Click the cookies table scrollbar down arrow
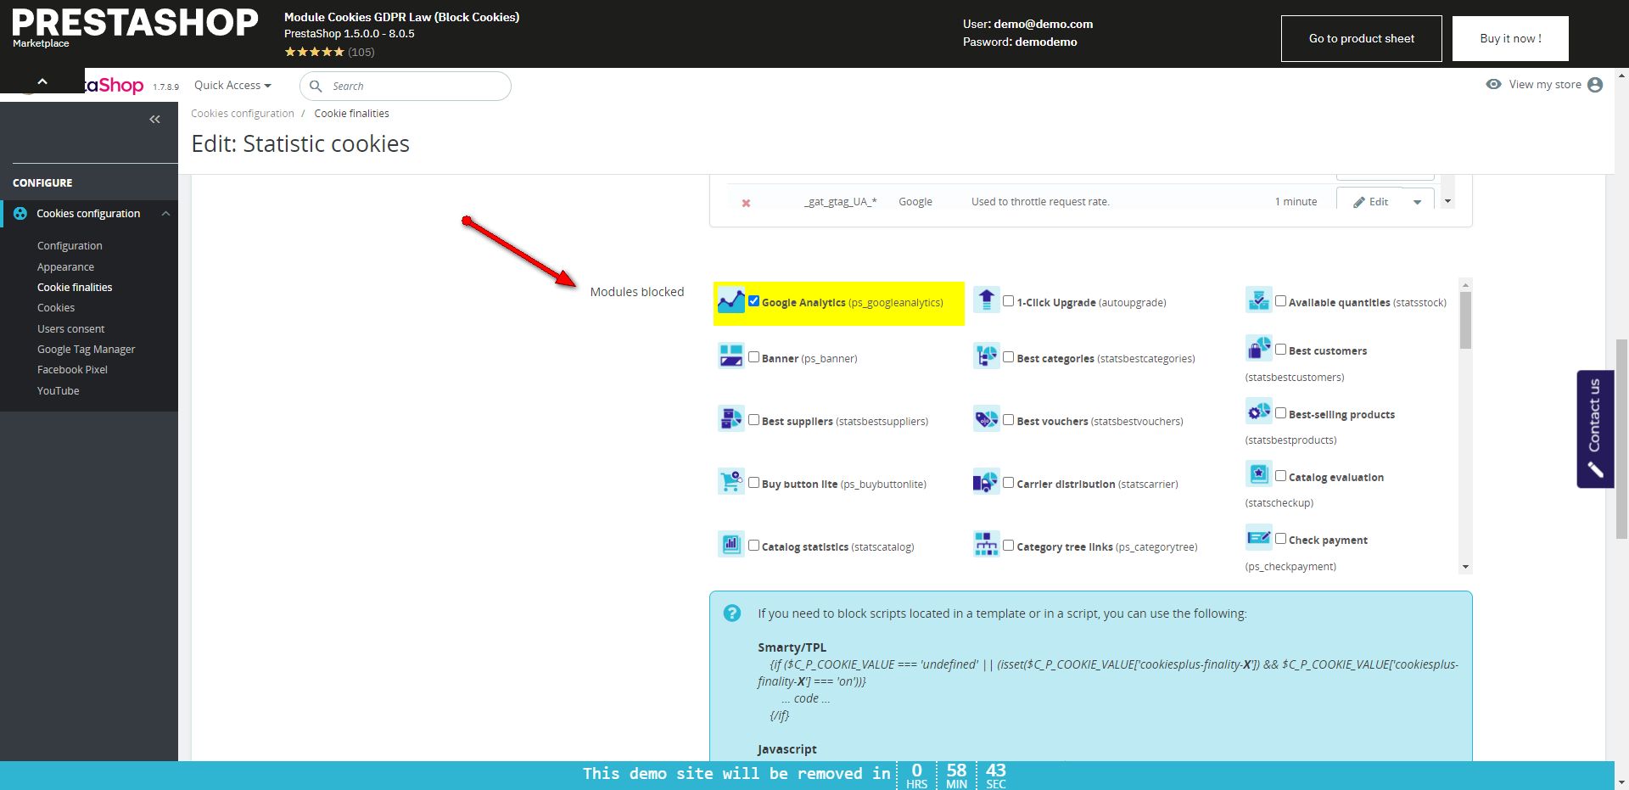Image resolution: width=1629 pixels, height=790 pixels. pos(1448,202)
